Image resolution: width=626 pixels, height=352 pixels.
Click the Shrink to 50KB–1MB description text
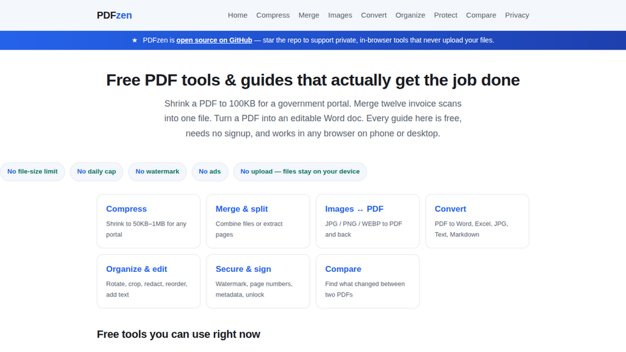point(146,229)
